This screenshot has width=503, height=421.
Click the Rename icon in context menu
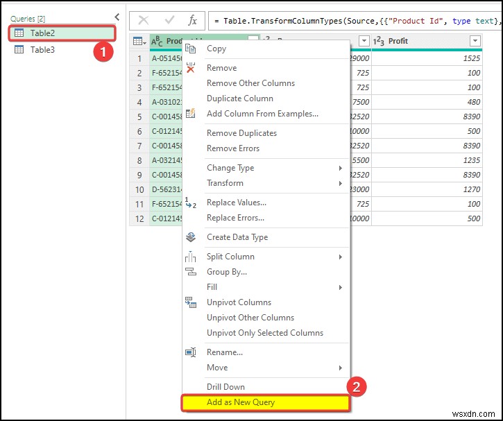pyautogui.click(x=191, y=352)
